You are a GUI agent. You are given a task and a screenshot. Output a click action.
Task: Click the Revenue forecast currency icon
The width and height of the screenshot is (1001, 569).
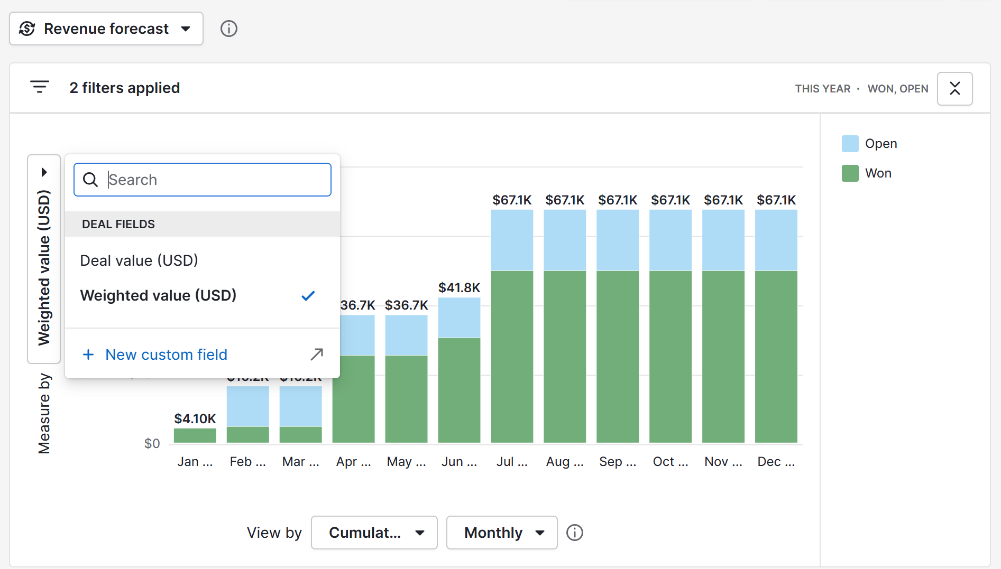coord(27,29)
